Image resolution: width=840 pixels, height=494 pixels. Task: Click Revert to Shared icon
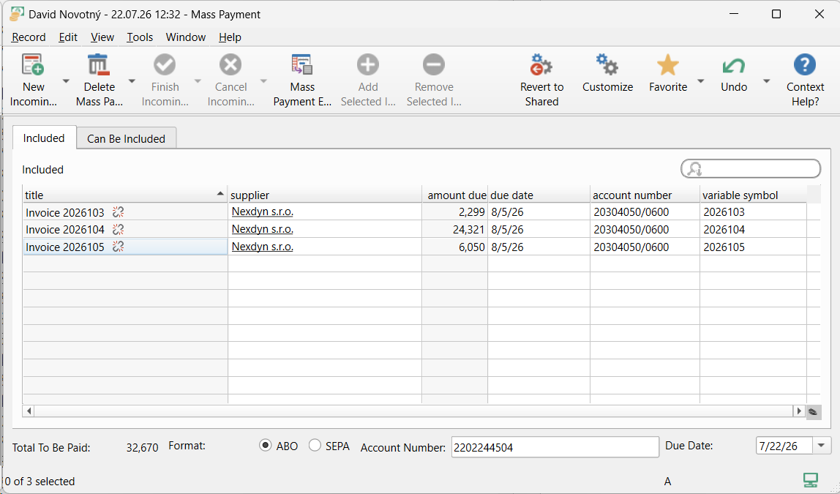coord(541,65)
